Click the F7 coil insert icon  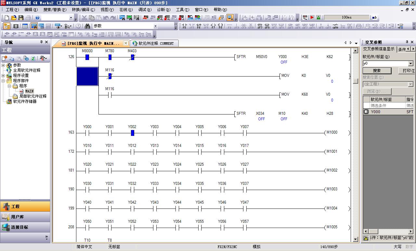click(213, 26)
